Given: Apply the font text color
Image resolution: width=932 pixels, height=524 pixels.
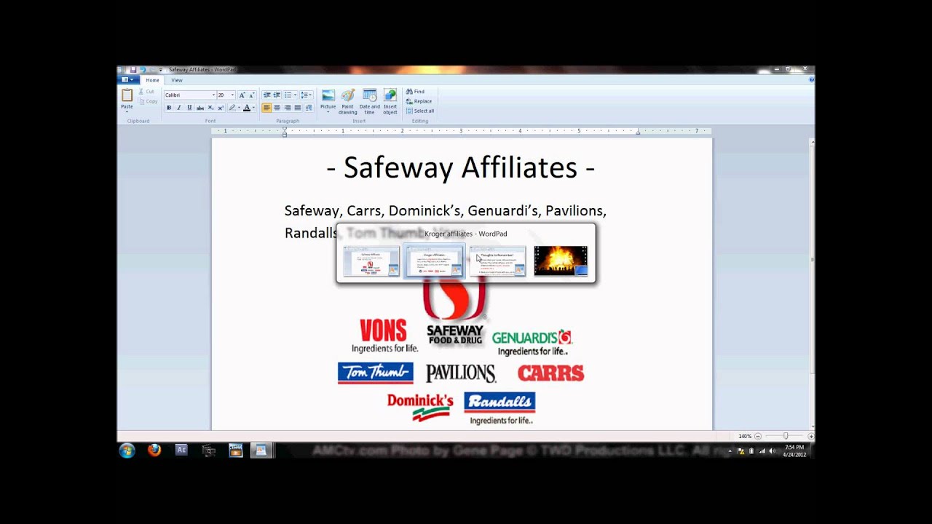Looking at the screenshot, I should (x=247, y=108).
